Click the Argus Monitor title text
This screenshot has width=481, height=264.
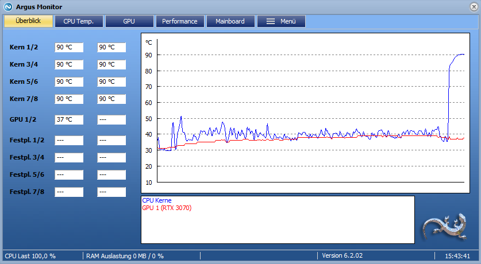[x=39, y=7]
